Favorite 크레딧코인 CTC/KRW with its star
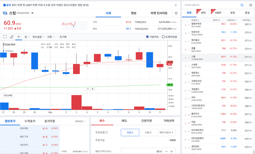The image size is (255, 154). tap(186, 82)
